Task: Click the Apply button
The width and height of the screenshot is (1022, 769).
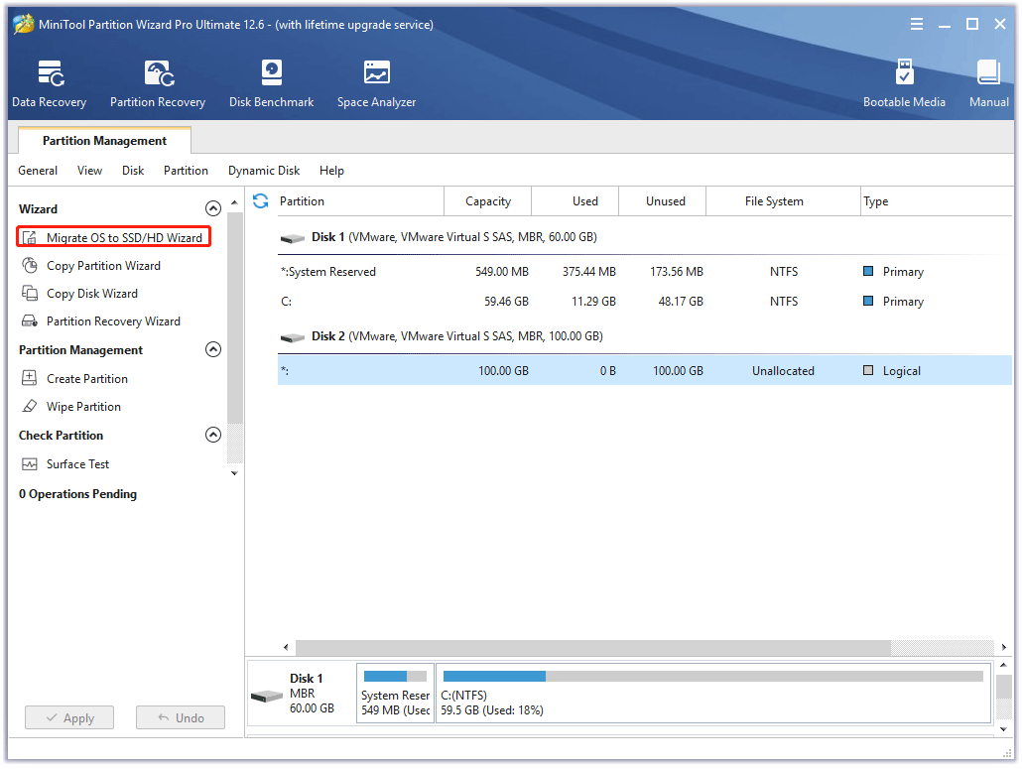Action: (x=69, y=717)
